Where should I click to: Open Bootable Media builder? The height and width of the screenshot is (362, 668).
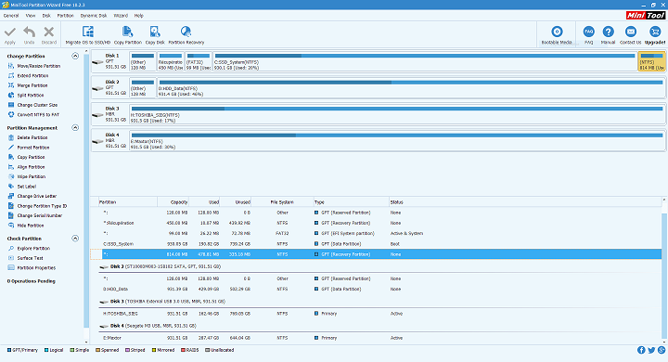click(557, 35)
